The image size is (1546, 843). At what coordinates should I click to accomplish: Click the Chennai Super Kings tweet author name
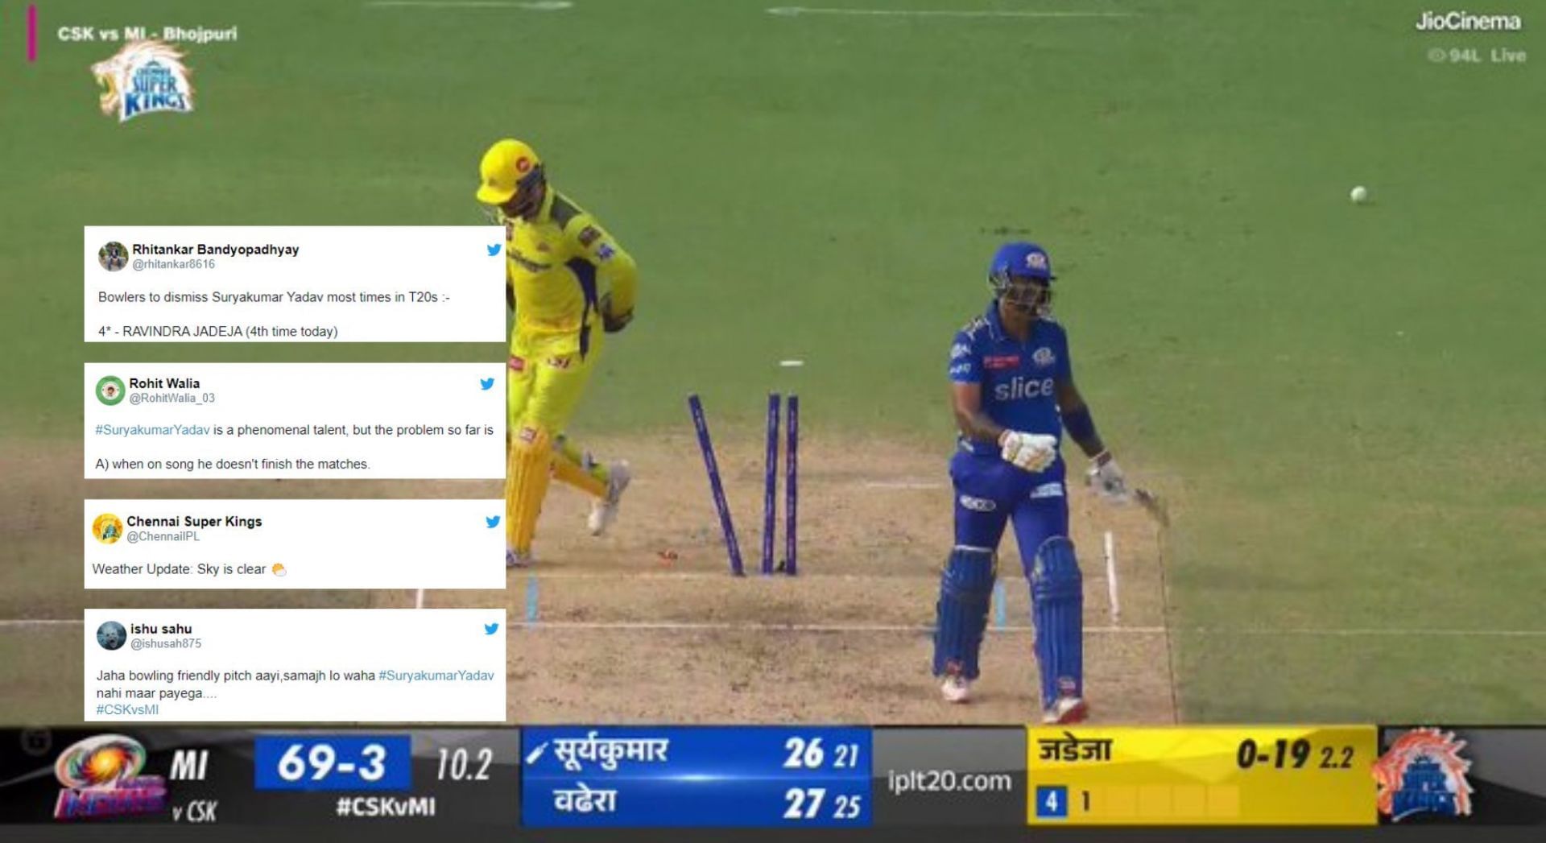point(194,521)
